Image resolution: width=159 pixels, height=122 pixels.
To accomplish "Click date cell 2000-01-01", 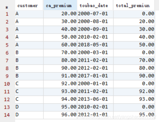I will [95, 84].
